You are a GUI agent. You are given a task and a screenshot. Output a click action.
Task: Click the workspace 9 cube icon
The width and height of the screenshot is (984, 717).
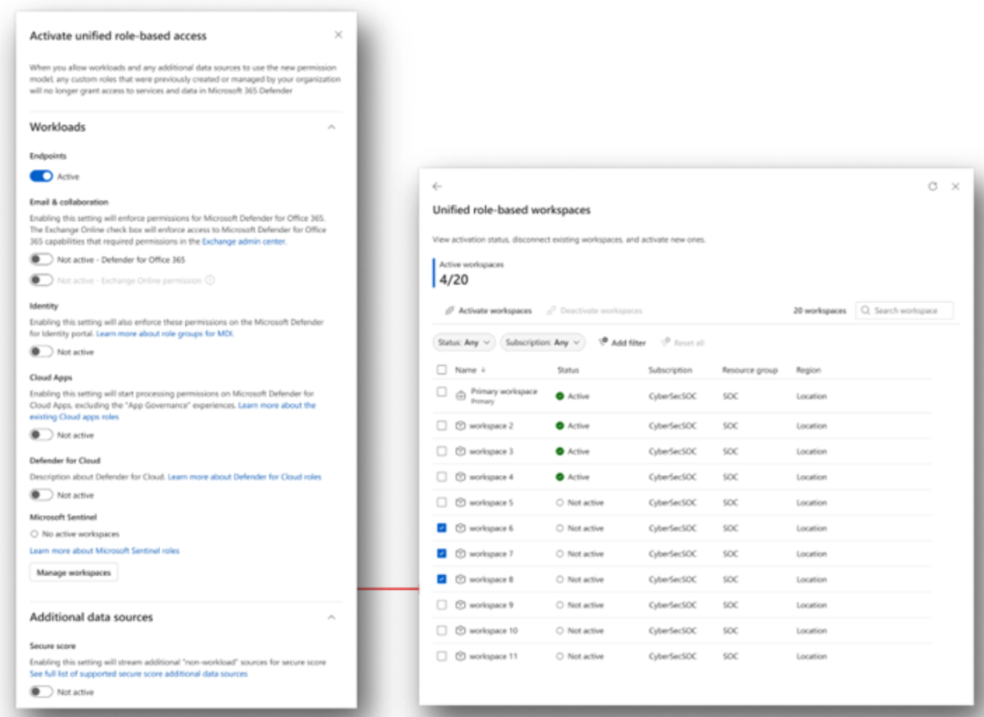(460, 606)
